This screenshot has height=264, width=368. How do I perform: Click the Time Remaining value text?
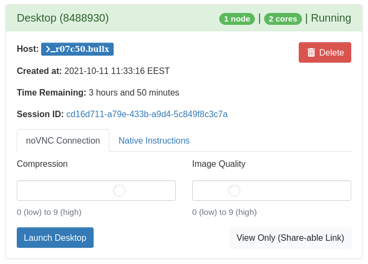(134, 92)
